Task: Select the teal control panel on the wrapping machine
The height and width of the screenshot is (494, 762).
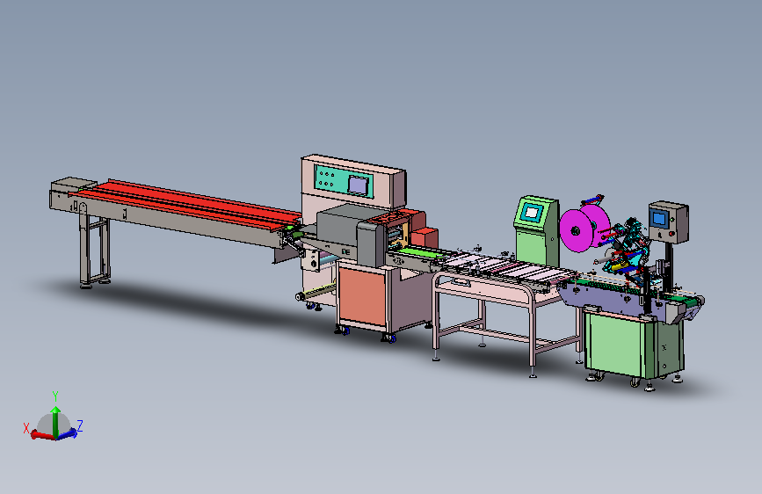Action: [x=344, y=182]
